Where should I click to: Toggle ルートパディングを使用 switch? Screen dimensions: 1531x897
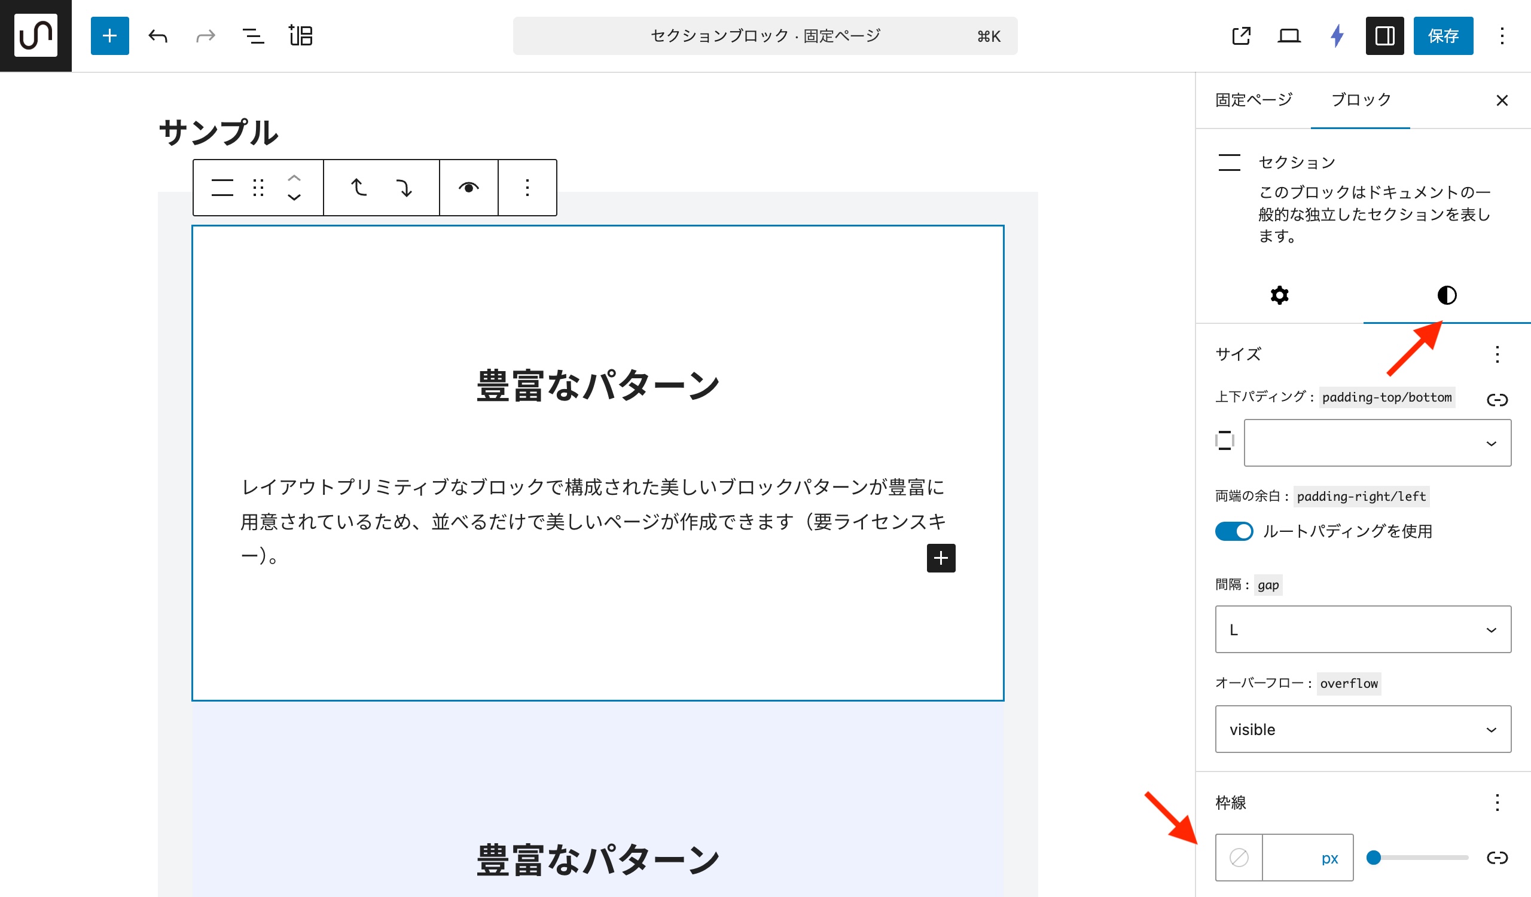1233,531
